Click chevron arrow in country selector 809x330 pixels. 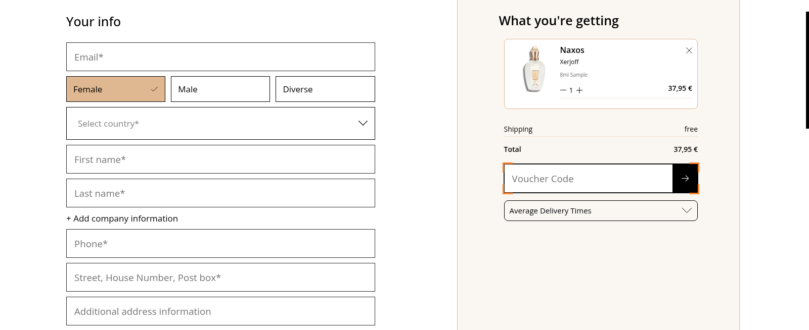click(x=363, y=123)
